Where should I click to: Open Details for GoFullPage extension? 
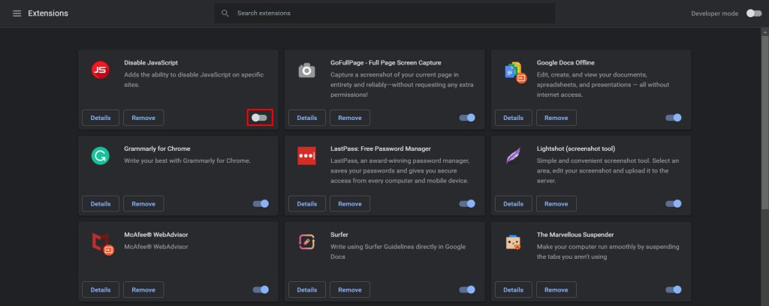pyautogui.click(x=307, y=118)
